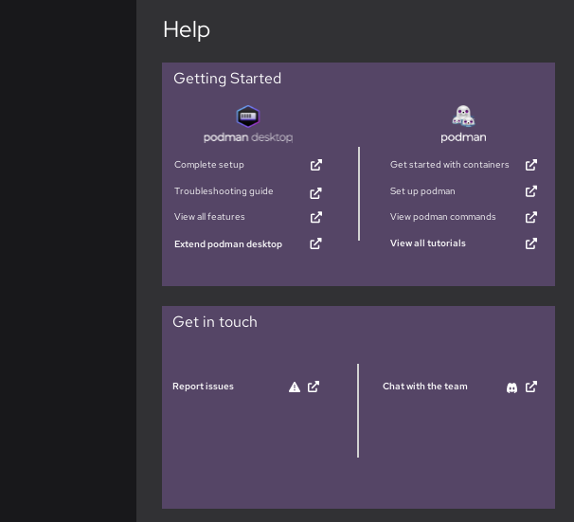
Task: Open the Complete setup link
Action: point(209,165)
